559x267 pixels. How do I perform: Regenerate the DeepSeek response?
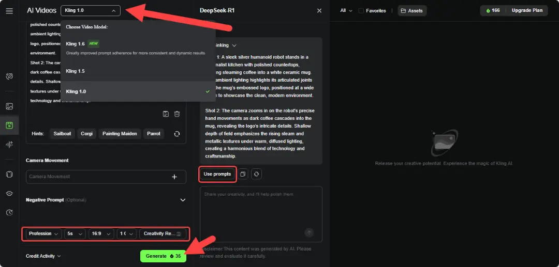[256, 174]
